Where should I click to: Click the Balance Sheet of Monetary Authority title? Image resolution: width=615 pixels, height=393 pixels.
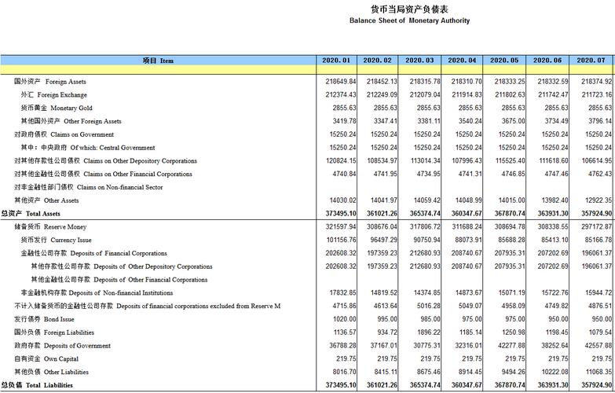coord(409,21)
